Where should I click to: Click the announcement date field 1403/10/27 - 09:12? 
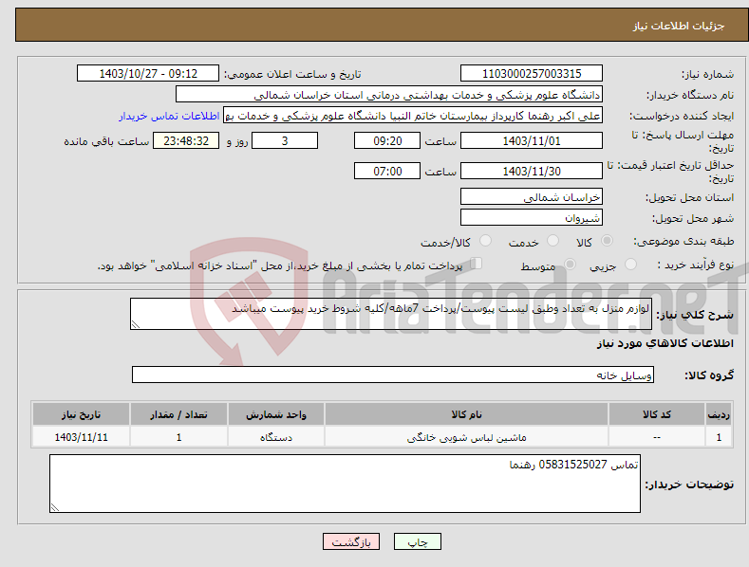(x=148, y=74)
